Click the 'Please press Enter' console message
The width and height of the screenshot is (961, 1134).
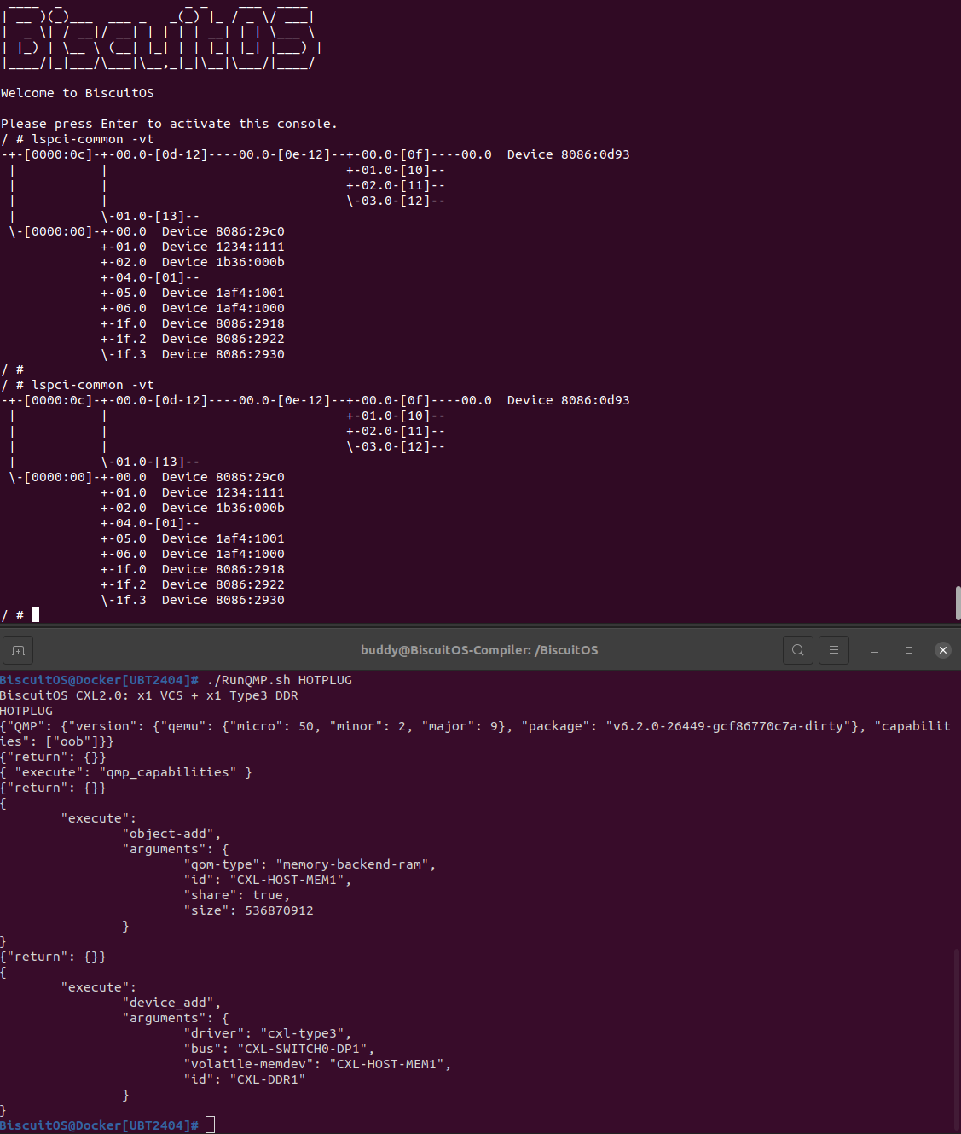pyautogui.click(x=169, y=124)
